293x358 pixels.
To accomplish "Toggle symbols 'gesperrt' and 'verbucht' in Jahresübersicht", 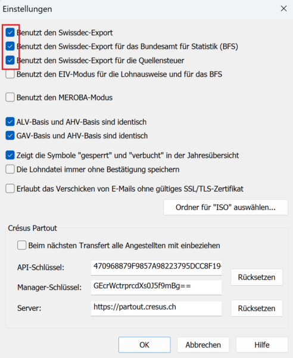I will 10,155.
